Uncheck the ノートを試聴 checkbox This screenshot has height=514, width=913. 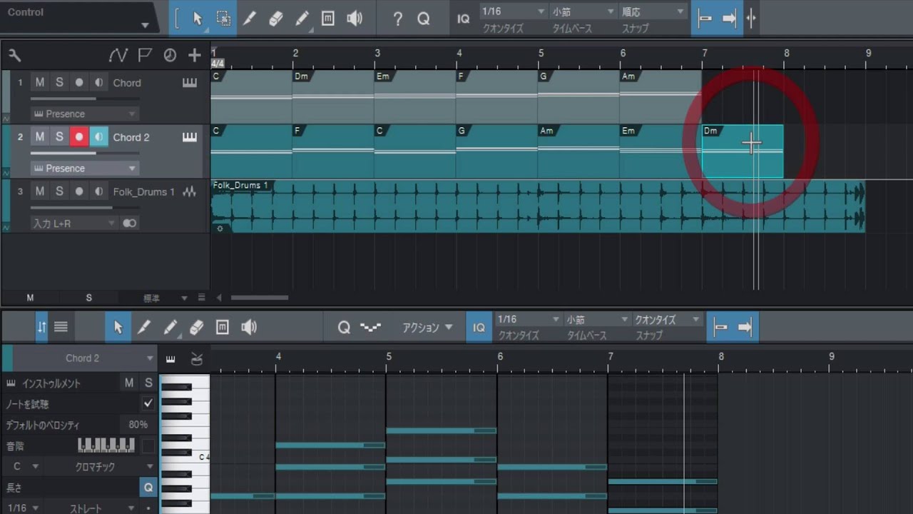148,403
